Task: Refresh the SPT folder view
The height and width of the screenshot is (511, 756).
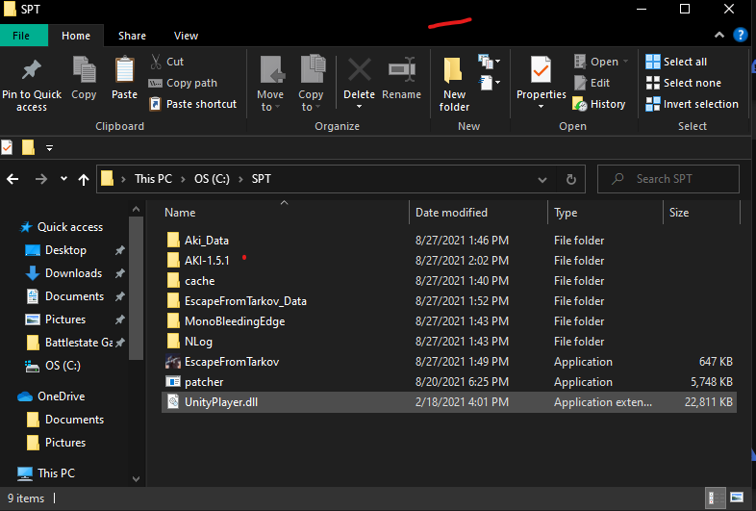Action: click(x=571, y=180)
